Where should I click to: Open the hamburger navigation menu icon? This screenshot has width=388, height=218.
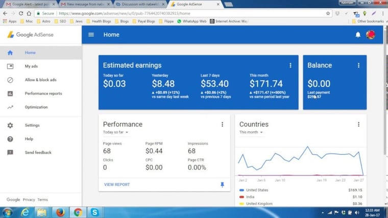tap(91, 35)
